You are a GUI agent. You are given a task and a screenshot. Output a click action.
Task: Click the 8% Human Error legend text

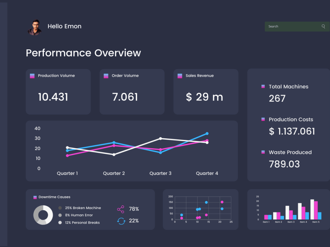pos(79,215)
